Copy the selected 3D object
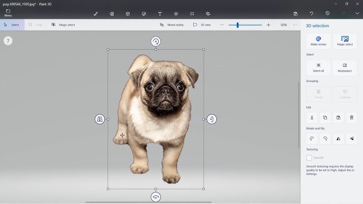 click(x=325, y=117)
